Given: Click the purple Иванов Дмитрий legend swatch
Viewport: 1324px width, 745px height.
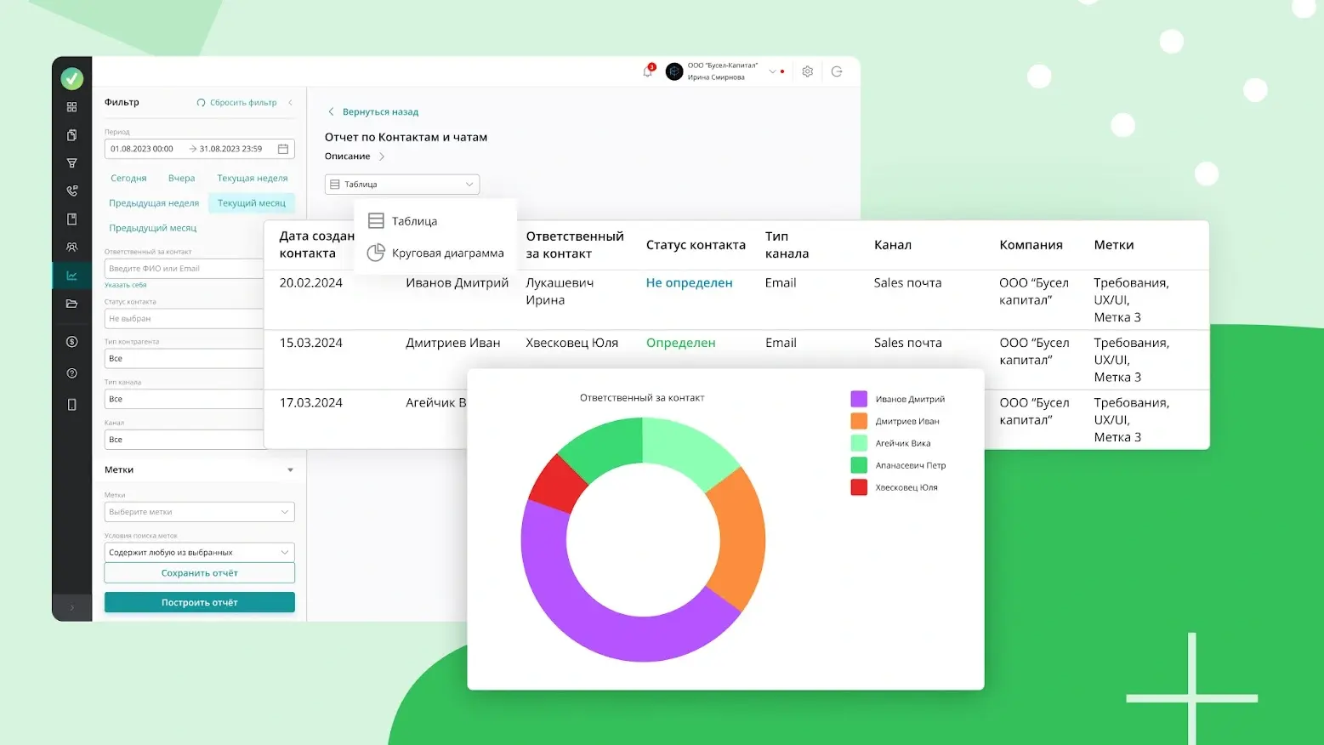Looking at the screenshot, I should [859, 399].
